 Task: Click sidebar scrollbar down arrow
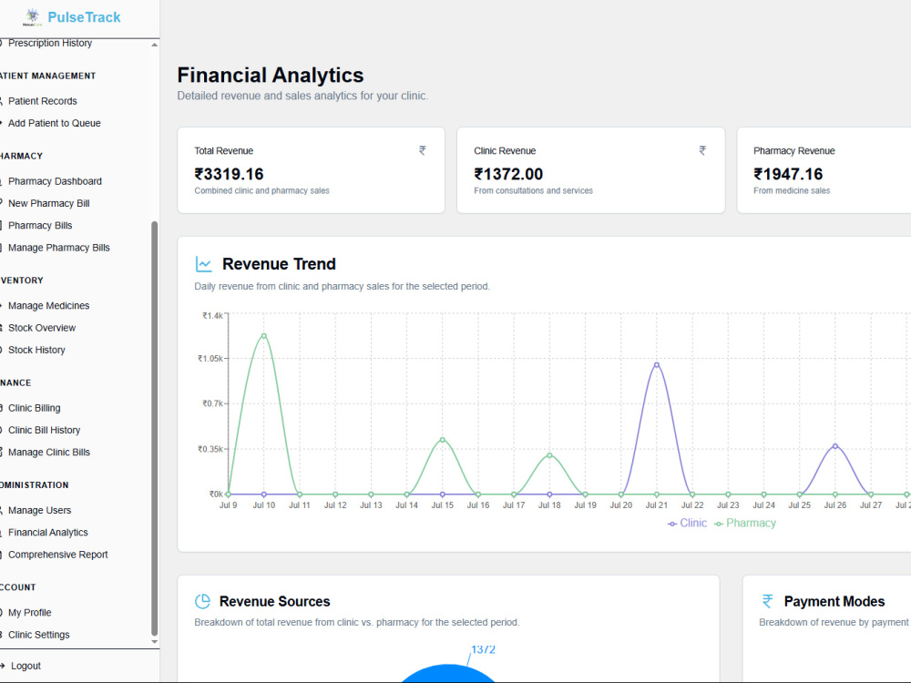pos(155,642)
